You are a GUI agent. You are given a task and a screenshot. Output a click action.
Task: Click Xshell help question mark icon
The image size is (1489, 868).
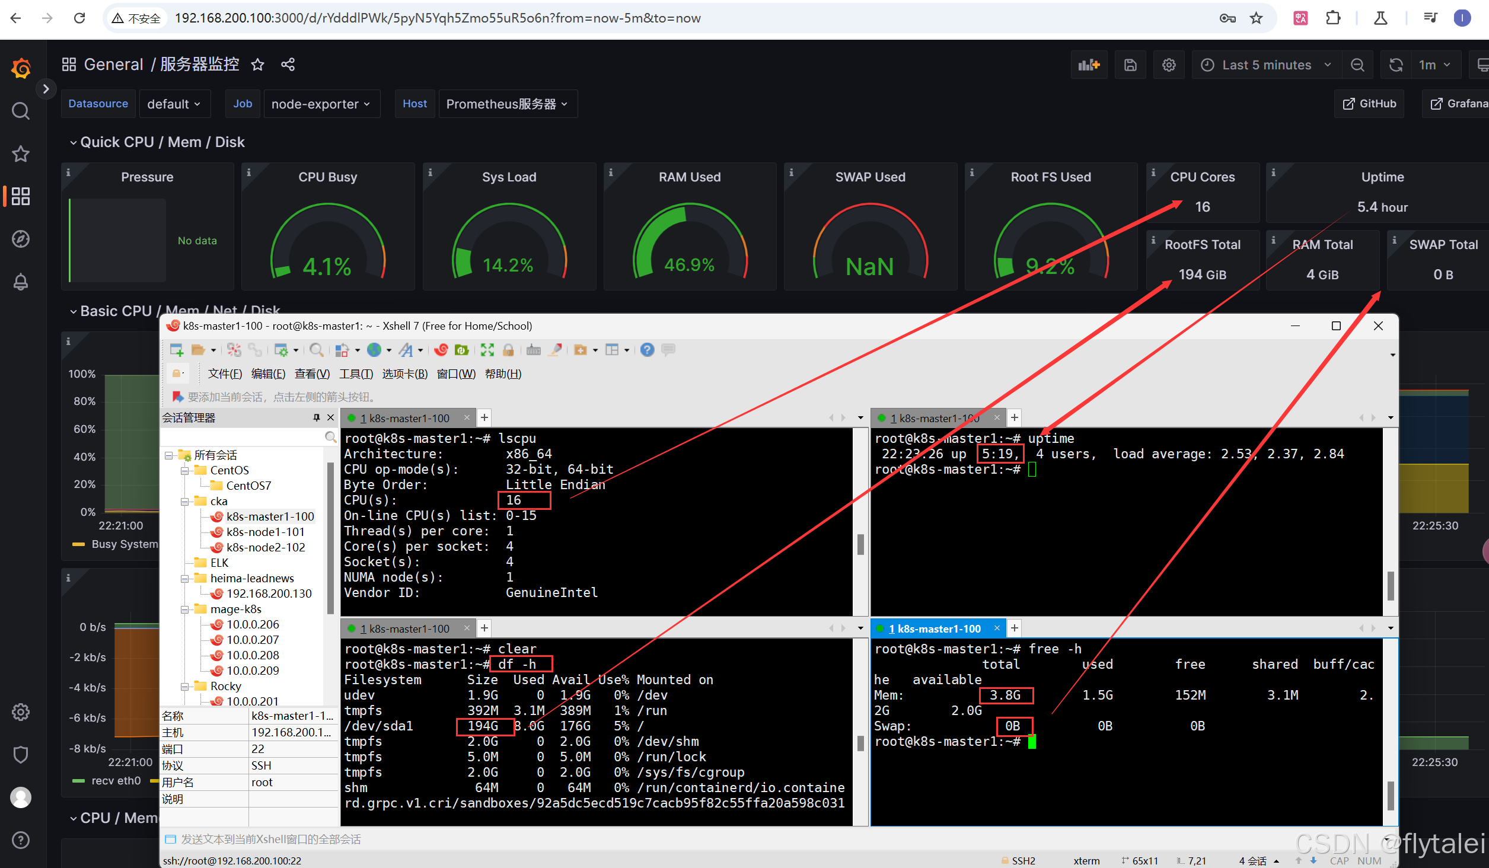[647, 350]
